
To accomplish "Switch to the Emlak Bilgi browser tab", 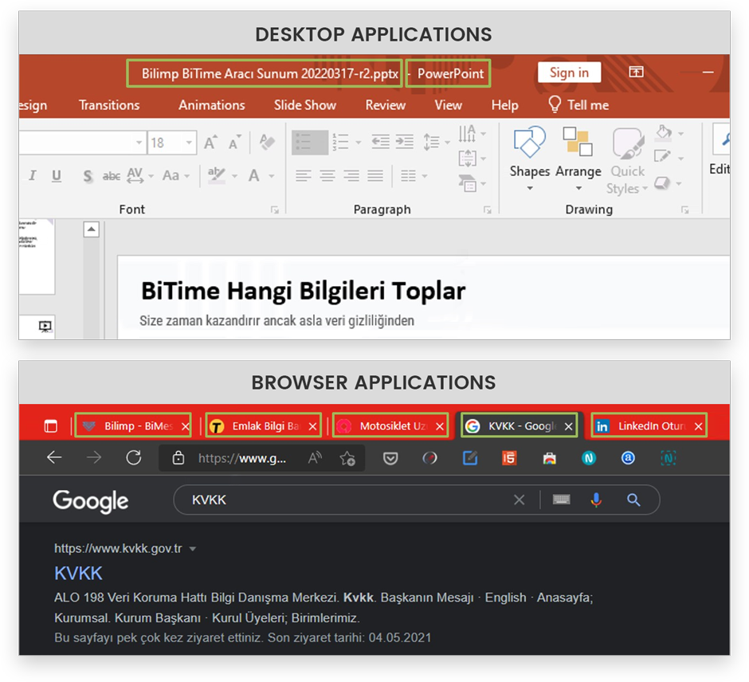I will click(x=263, y=425).
